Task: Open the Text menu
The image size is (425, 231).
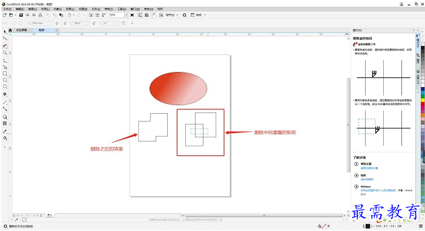Action: pos(96,9)
